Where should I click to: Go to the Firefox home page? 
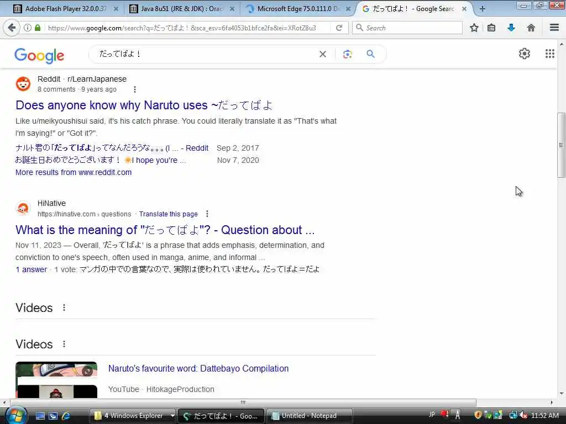531,28
